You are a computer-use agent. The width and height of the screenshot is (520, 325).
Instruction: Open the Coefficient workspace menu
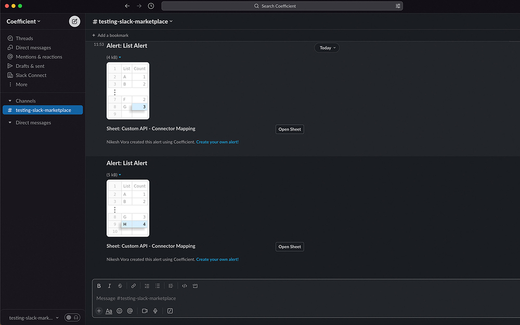coord(23,21)
